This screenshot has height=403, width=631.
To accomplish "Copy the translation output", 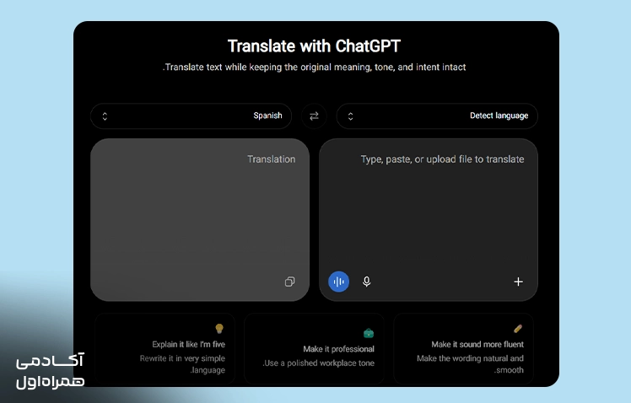I will coord(289,282).
